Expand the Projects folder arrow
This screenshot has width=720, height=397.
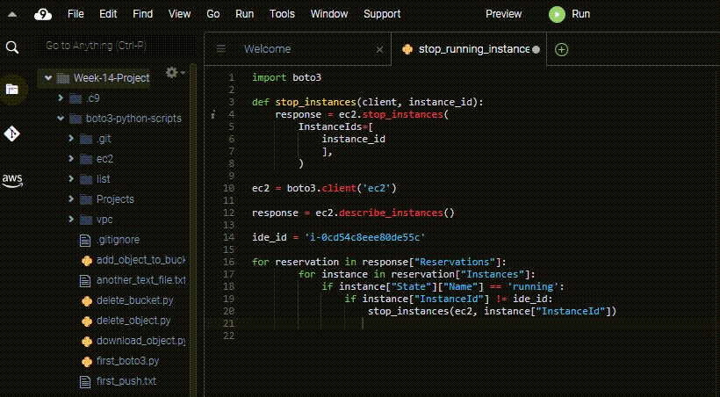coord(71,199)
